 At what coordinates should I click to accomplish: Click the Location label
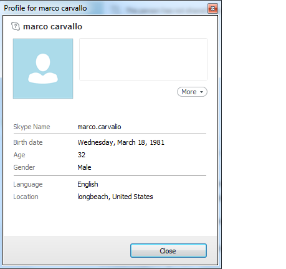(x=26, y=197)
